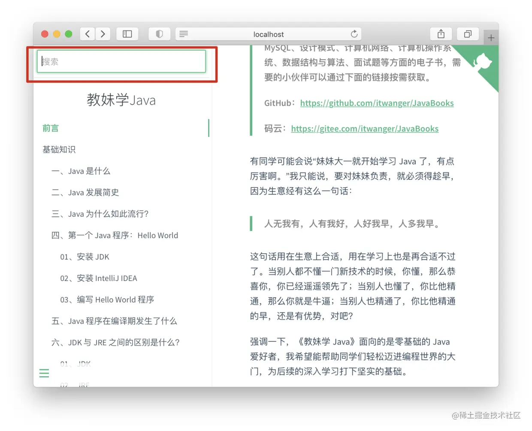532x431 pixels.
Task: Follow the github.com/itwanger/JavaBooks link
Action: (377, 103)
